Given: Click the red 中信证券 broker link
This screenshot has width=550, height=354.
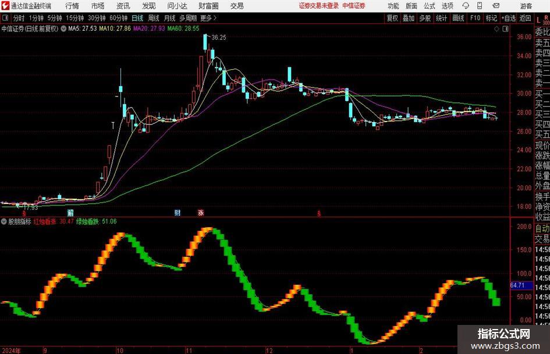Looking at the screenshot, I should click(x=354, y=6).
